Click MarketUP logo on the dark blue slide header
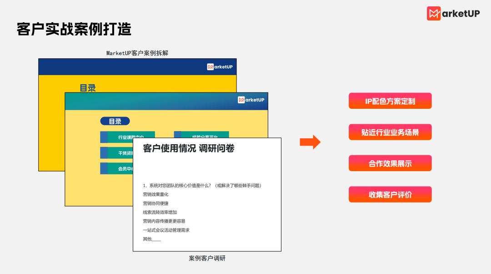The height and width of the screenshot is (274, 491). point(220,67)
